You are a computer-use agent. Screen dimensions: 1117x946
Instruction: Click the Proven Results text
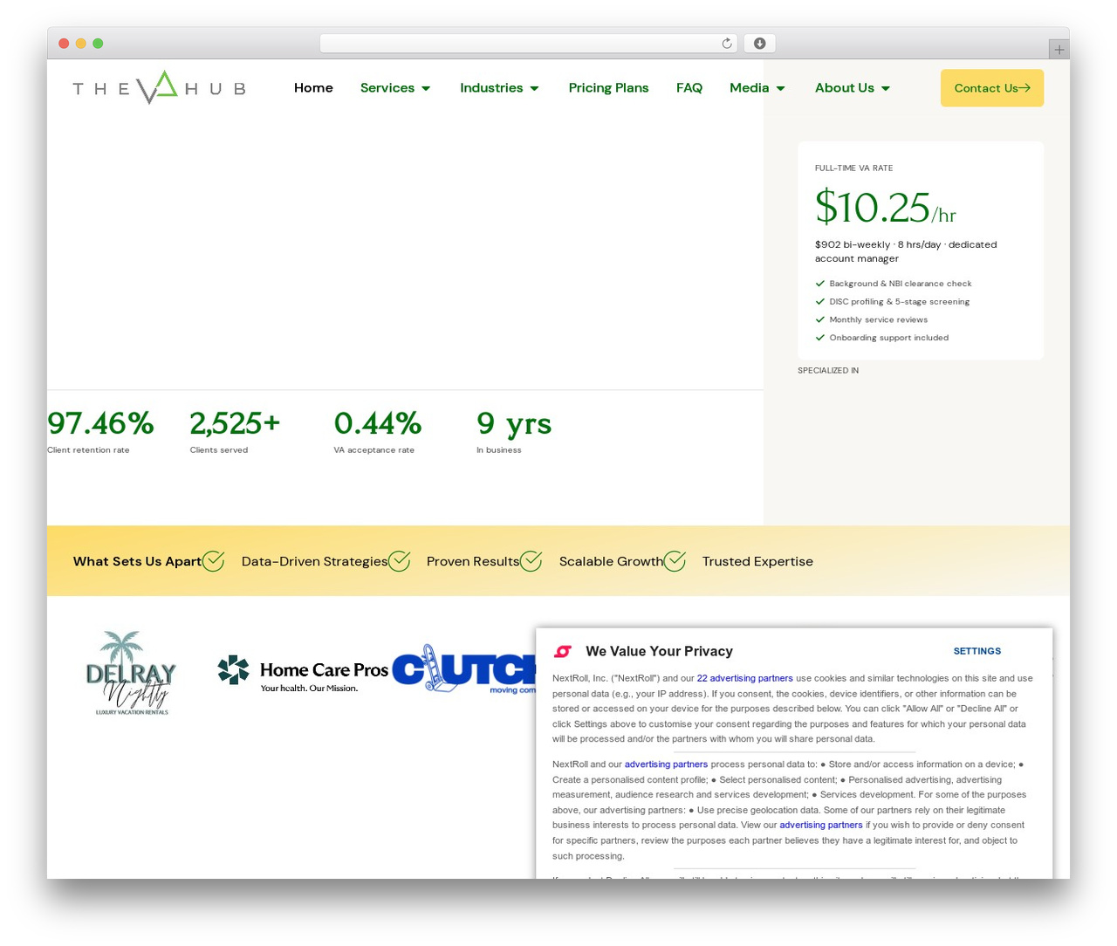pos(473,561)
